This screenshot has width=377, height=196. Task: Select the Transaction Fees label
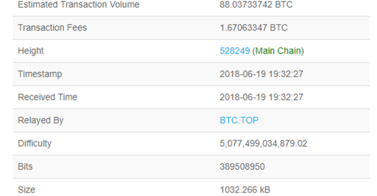point(52,28)
